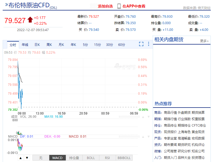This screenshot has height=162, width=214.
Task: Switch to the 15分 chart tab
Action: click(97, 45)
